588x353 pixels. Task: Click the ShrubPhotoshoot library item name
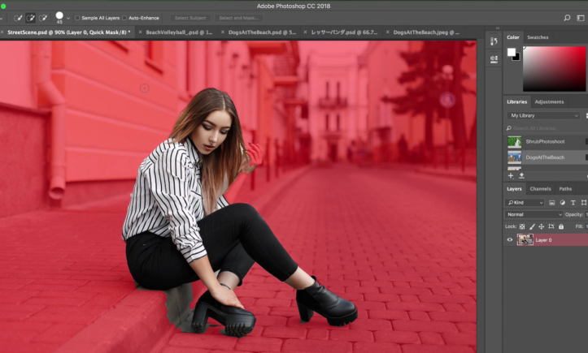tap(545, 141)
